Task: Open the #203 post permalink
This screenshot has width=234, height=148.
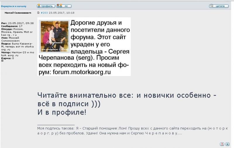Action: 44,13
